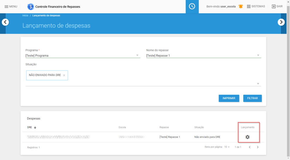Go to next table page chevron
Viewport: 290px width, 160px height.
(x=258, y=147)
